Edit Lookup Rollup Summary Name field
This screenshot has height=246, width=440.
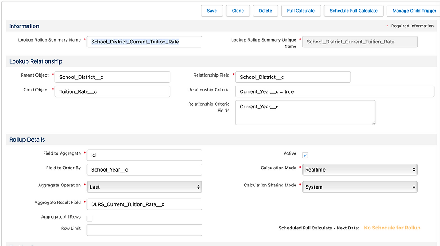144,42
